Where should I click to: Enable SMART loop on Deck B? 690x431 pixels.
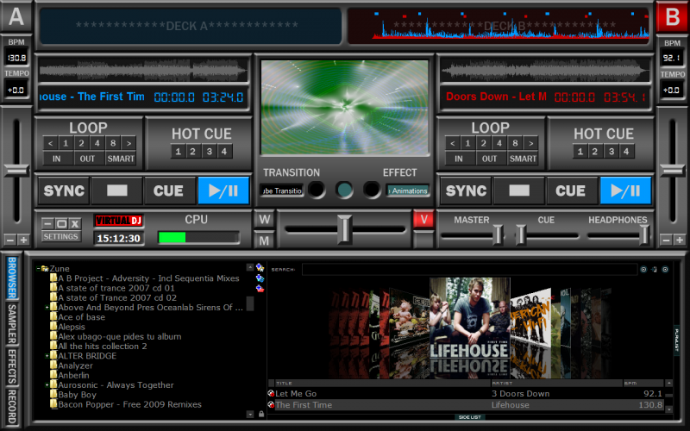click(523, 159)
